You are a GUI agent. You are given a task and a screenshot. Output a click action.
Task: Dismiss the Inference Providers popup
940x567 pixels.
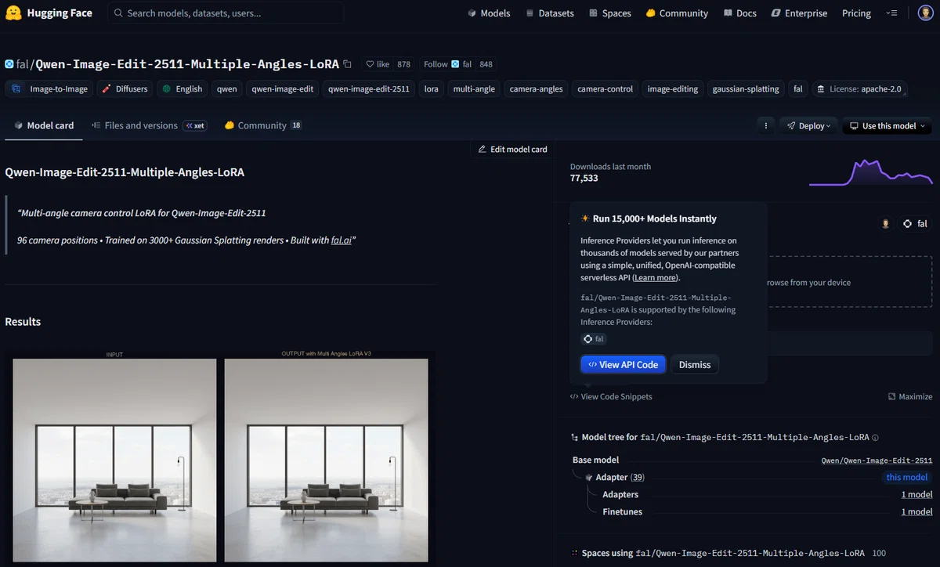tap(694, 364)
